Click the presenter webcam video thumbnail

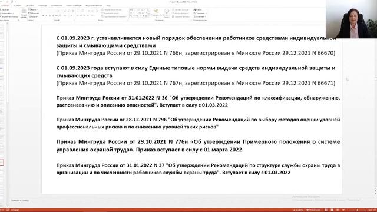351,19
